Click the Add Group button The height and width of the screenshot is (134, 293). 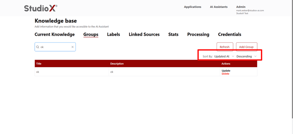click(x=246, y=47)
